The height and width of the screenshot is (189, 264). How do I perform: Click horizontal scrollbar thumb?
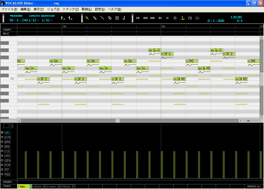pos(118,121)
